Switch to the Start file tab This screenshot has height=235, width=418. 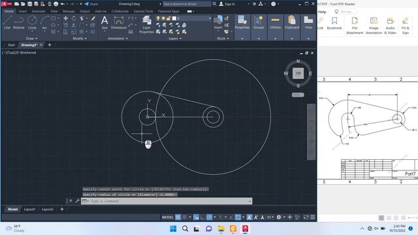point(11,45)
